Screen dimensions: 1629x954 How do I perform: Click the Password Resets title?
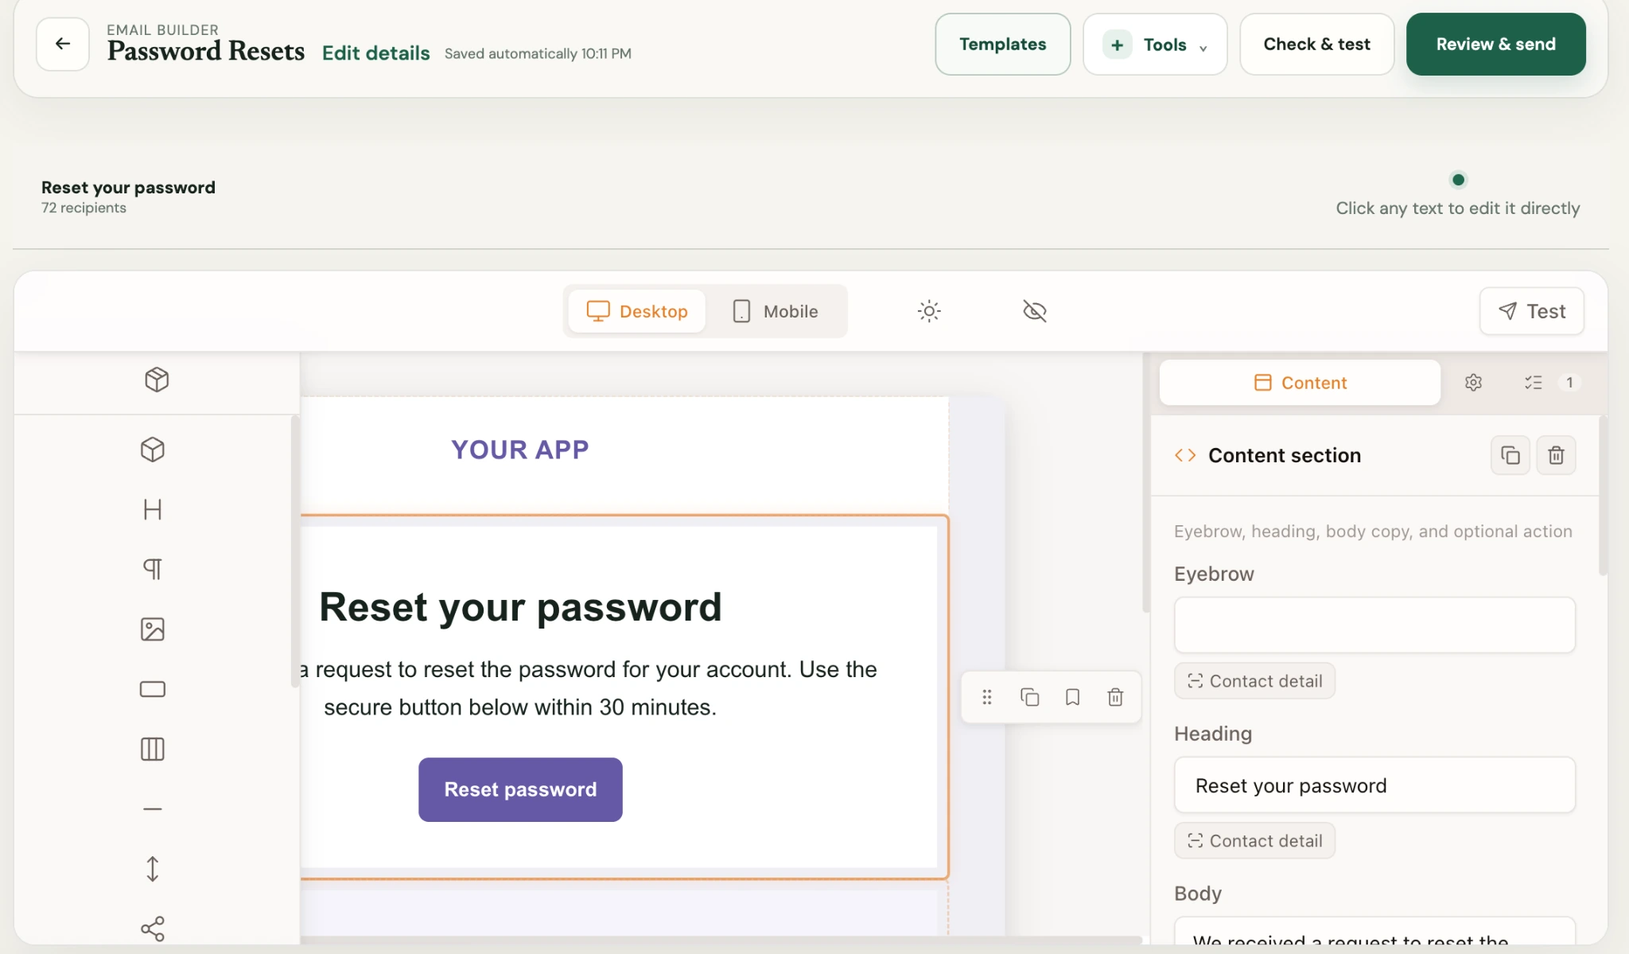[206, 51]
